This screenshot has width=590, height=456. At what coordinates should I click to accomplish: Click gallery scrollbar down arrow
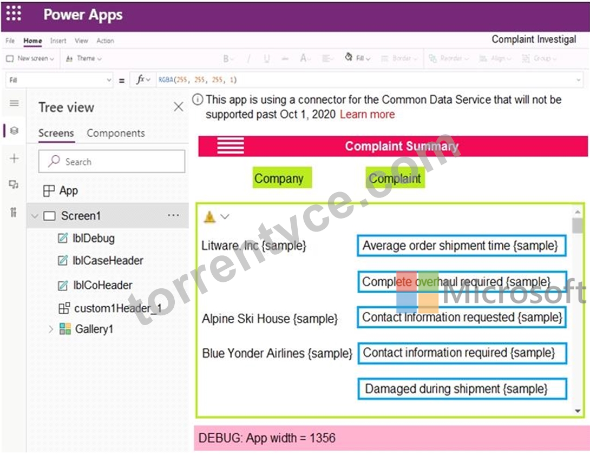(578, 411)
